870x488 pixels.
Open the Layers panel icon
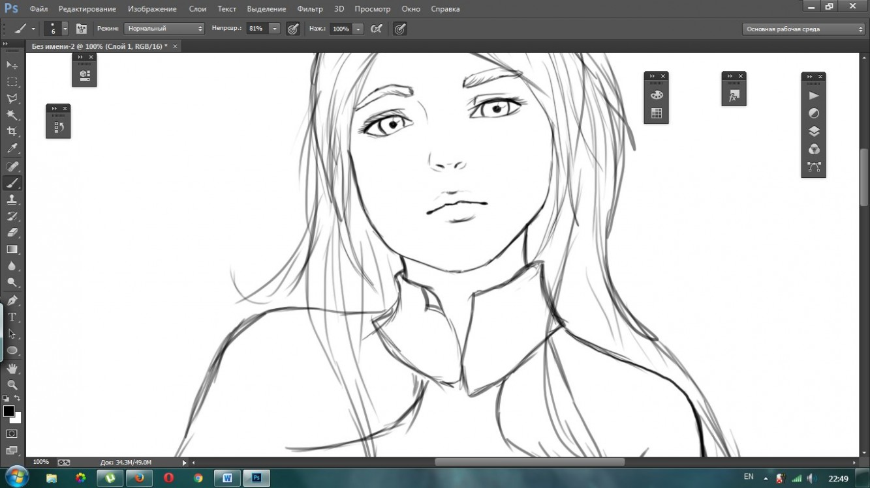[814, 132]
